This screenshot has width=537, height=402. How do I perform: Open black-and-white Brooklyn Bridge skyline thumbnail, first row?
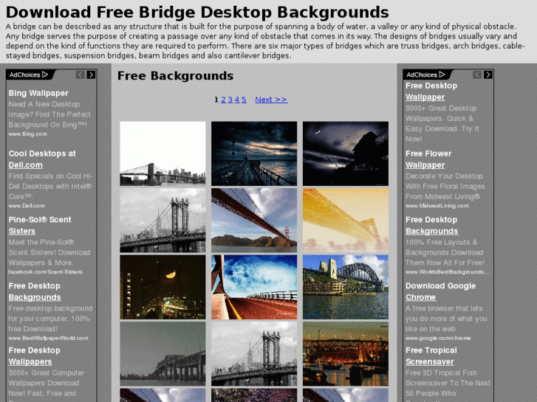163,153
